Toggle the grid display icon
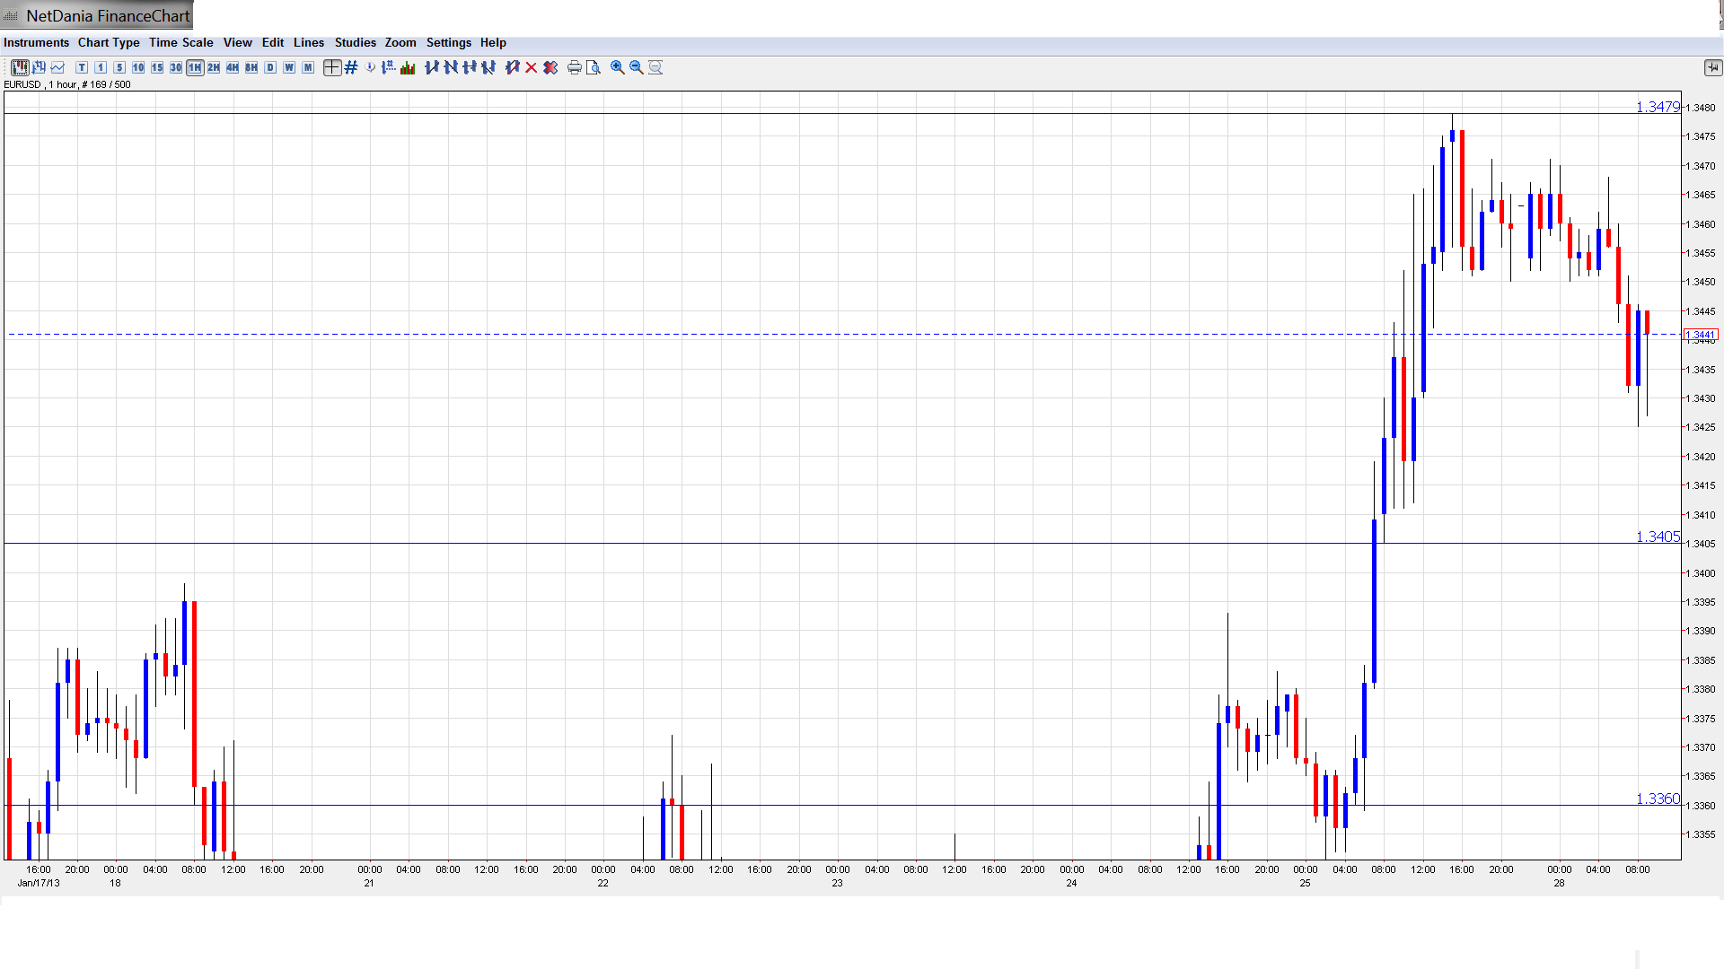 pyautogui.click(x=351, y=67)
